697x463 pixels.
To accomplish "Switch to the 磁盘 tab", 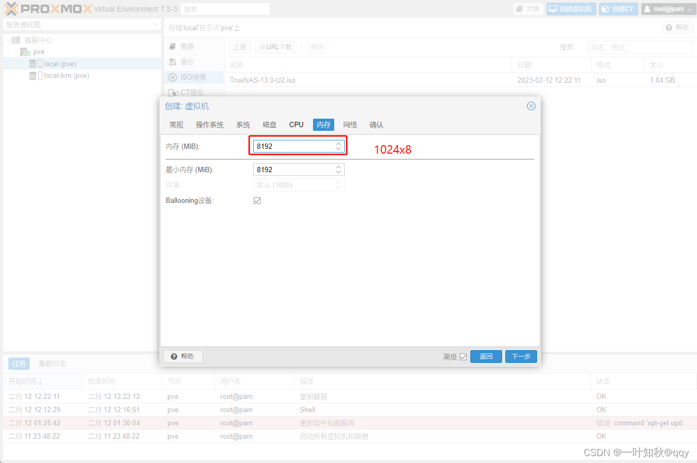I will tap(270, 124).
